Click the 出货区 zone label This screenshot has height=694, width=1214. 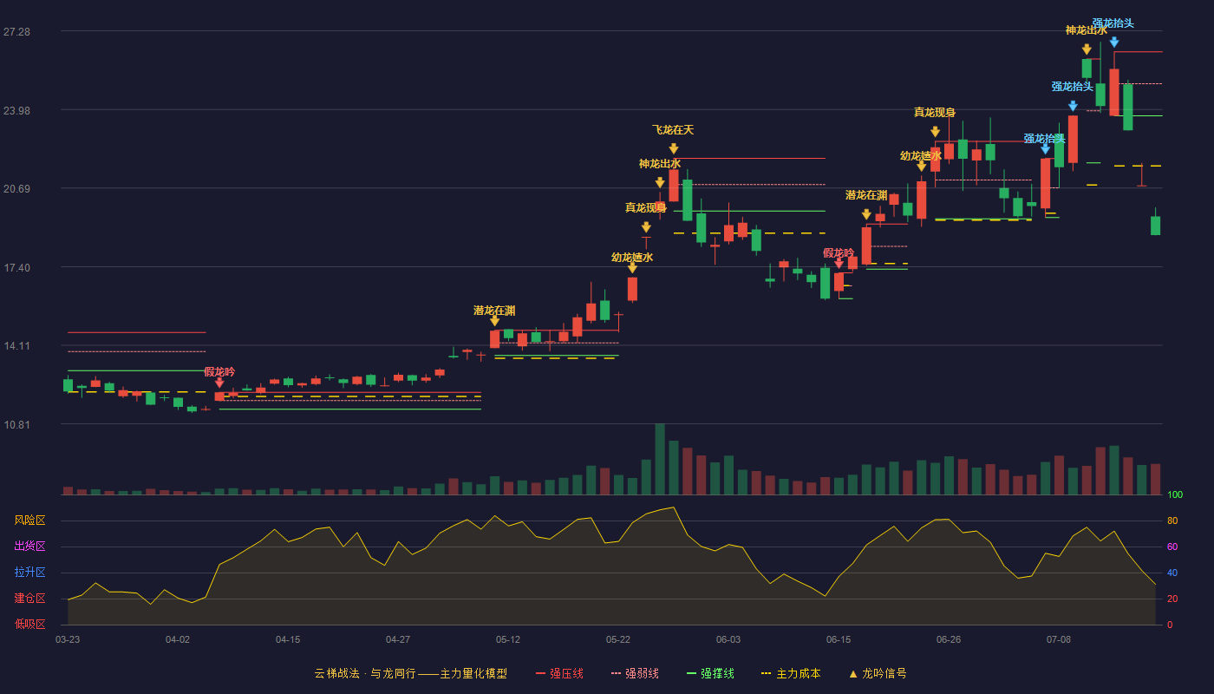30,547
